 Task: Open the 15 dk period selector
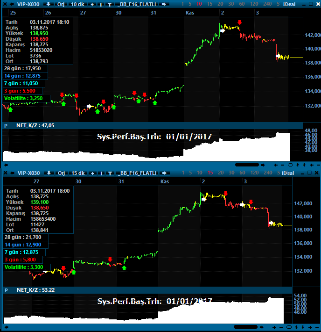(78, 173)
